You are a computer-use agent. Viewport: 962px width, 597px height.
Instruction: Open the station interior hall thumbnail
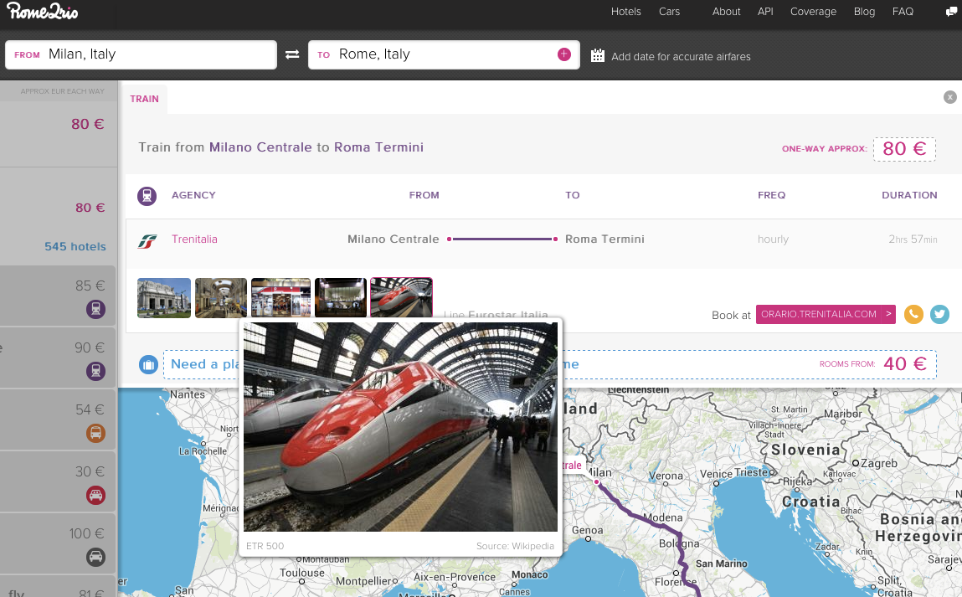[221, 298]
